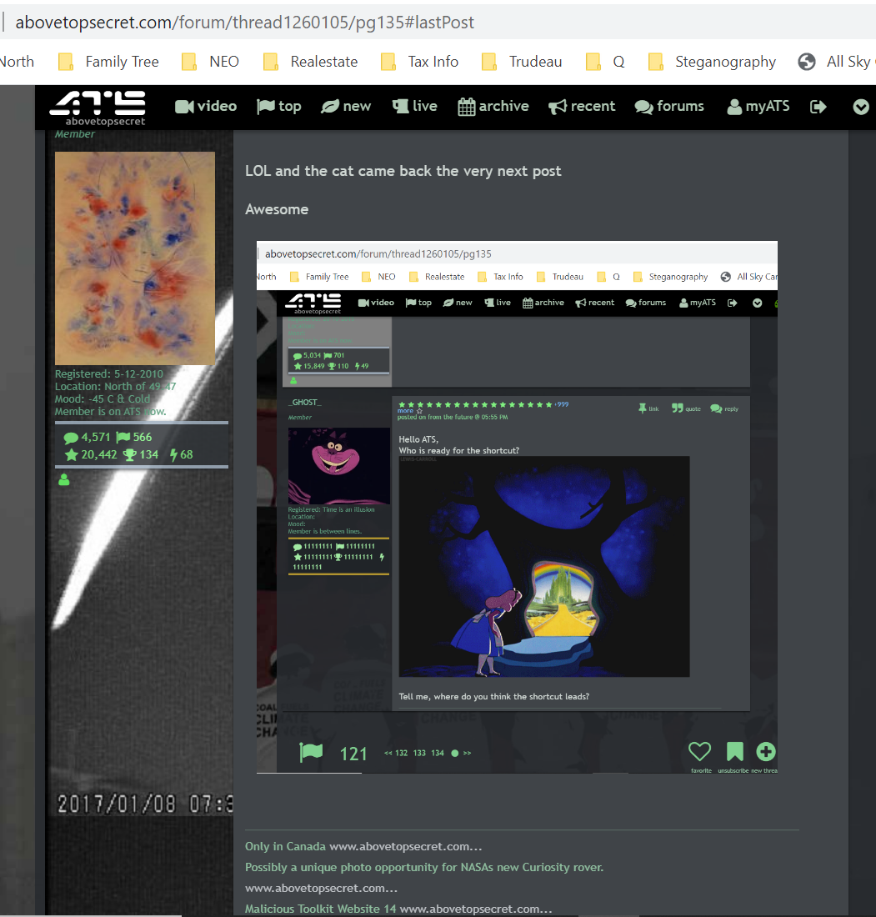Click the 'LOL and the cat came back' text
The height and width of the screenshot is (917, 876).
pyautogui.click(x=403, y=171)
